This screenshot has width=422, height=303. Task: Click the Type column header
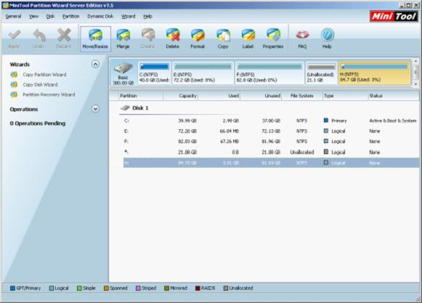pyautogui.click(x=345, y=96)
